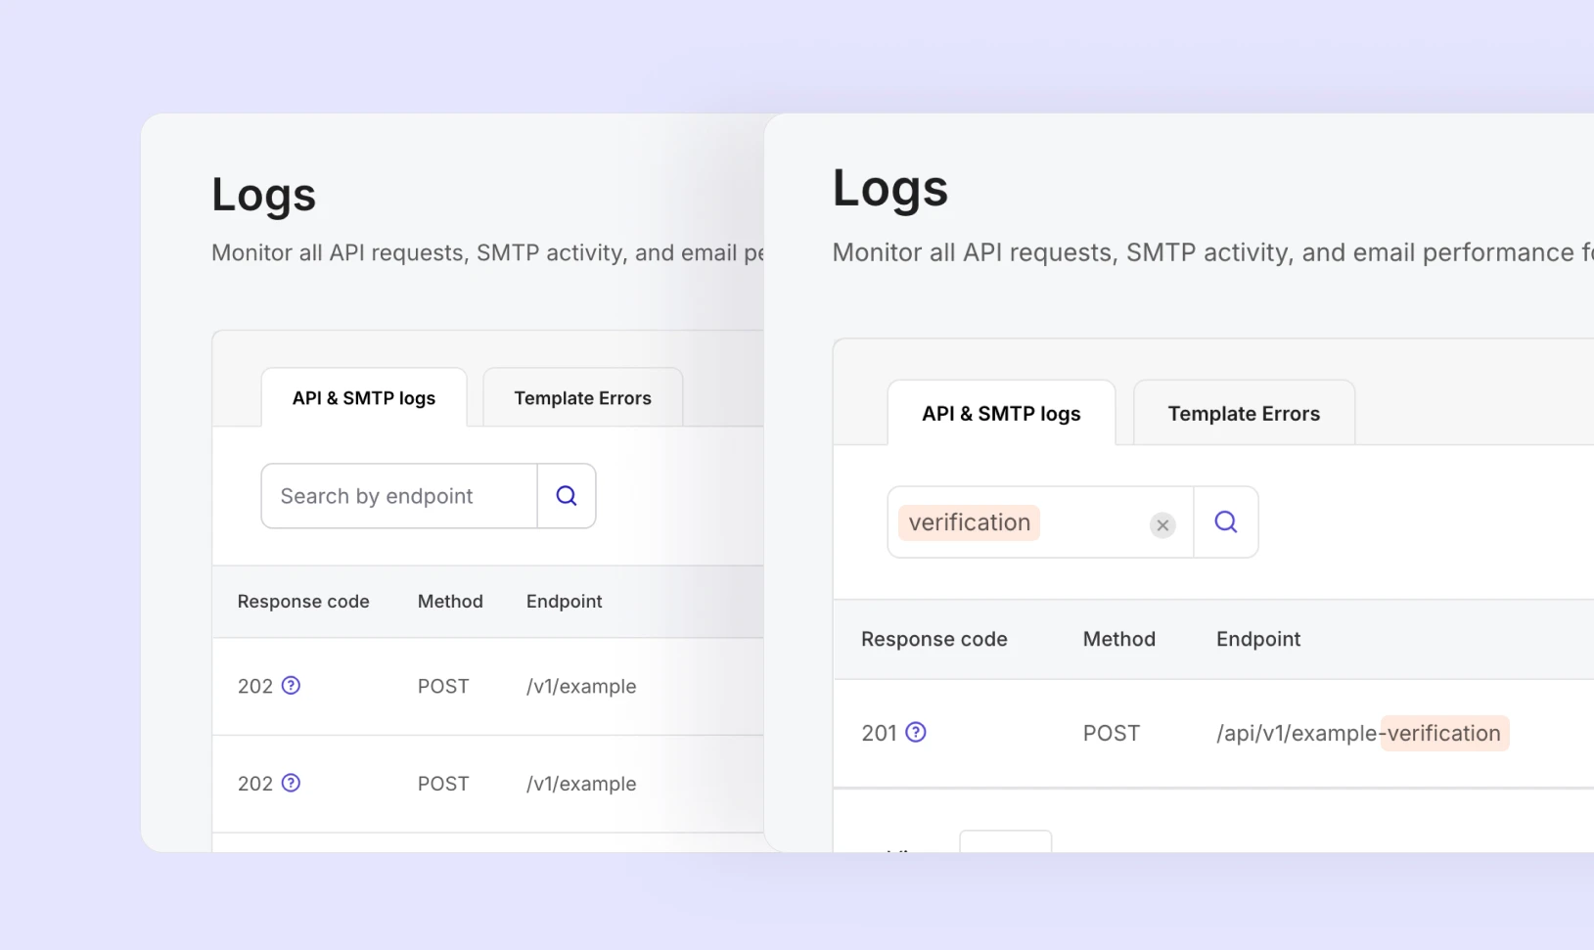Open the second /v1/example log entry

coord(581,785)
